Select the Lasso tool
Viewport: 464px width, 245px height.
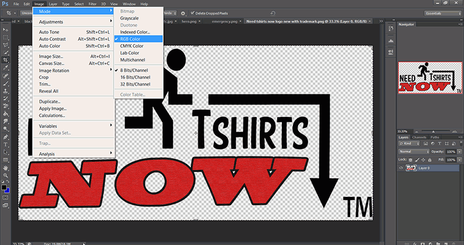pos(6,45)
